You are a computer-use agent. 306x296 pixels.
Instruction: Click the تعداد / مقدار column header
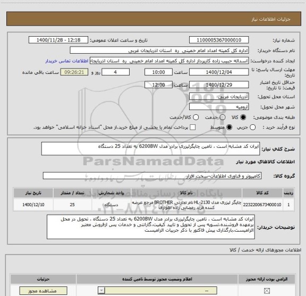pos(72,193)
